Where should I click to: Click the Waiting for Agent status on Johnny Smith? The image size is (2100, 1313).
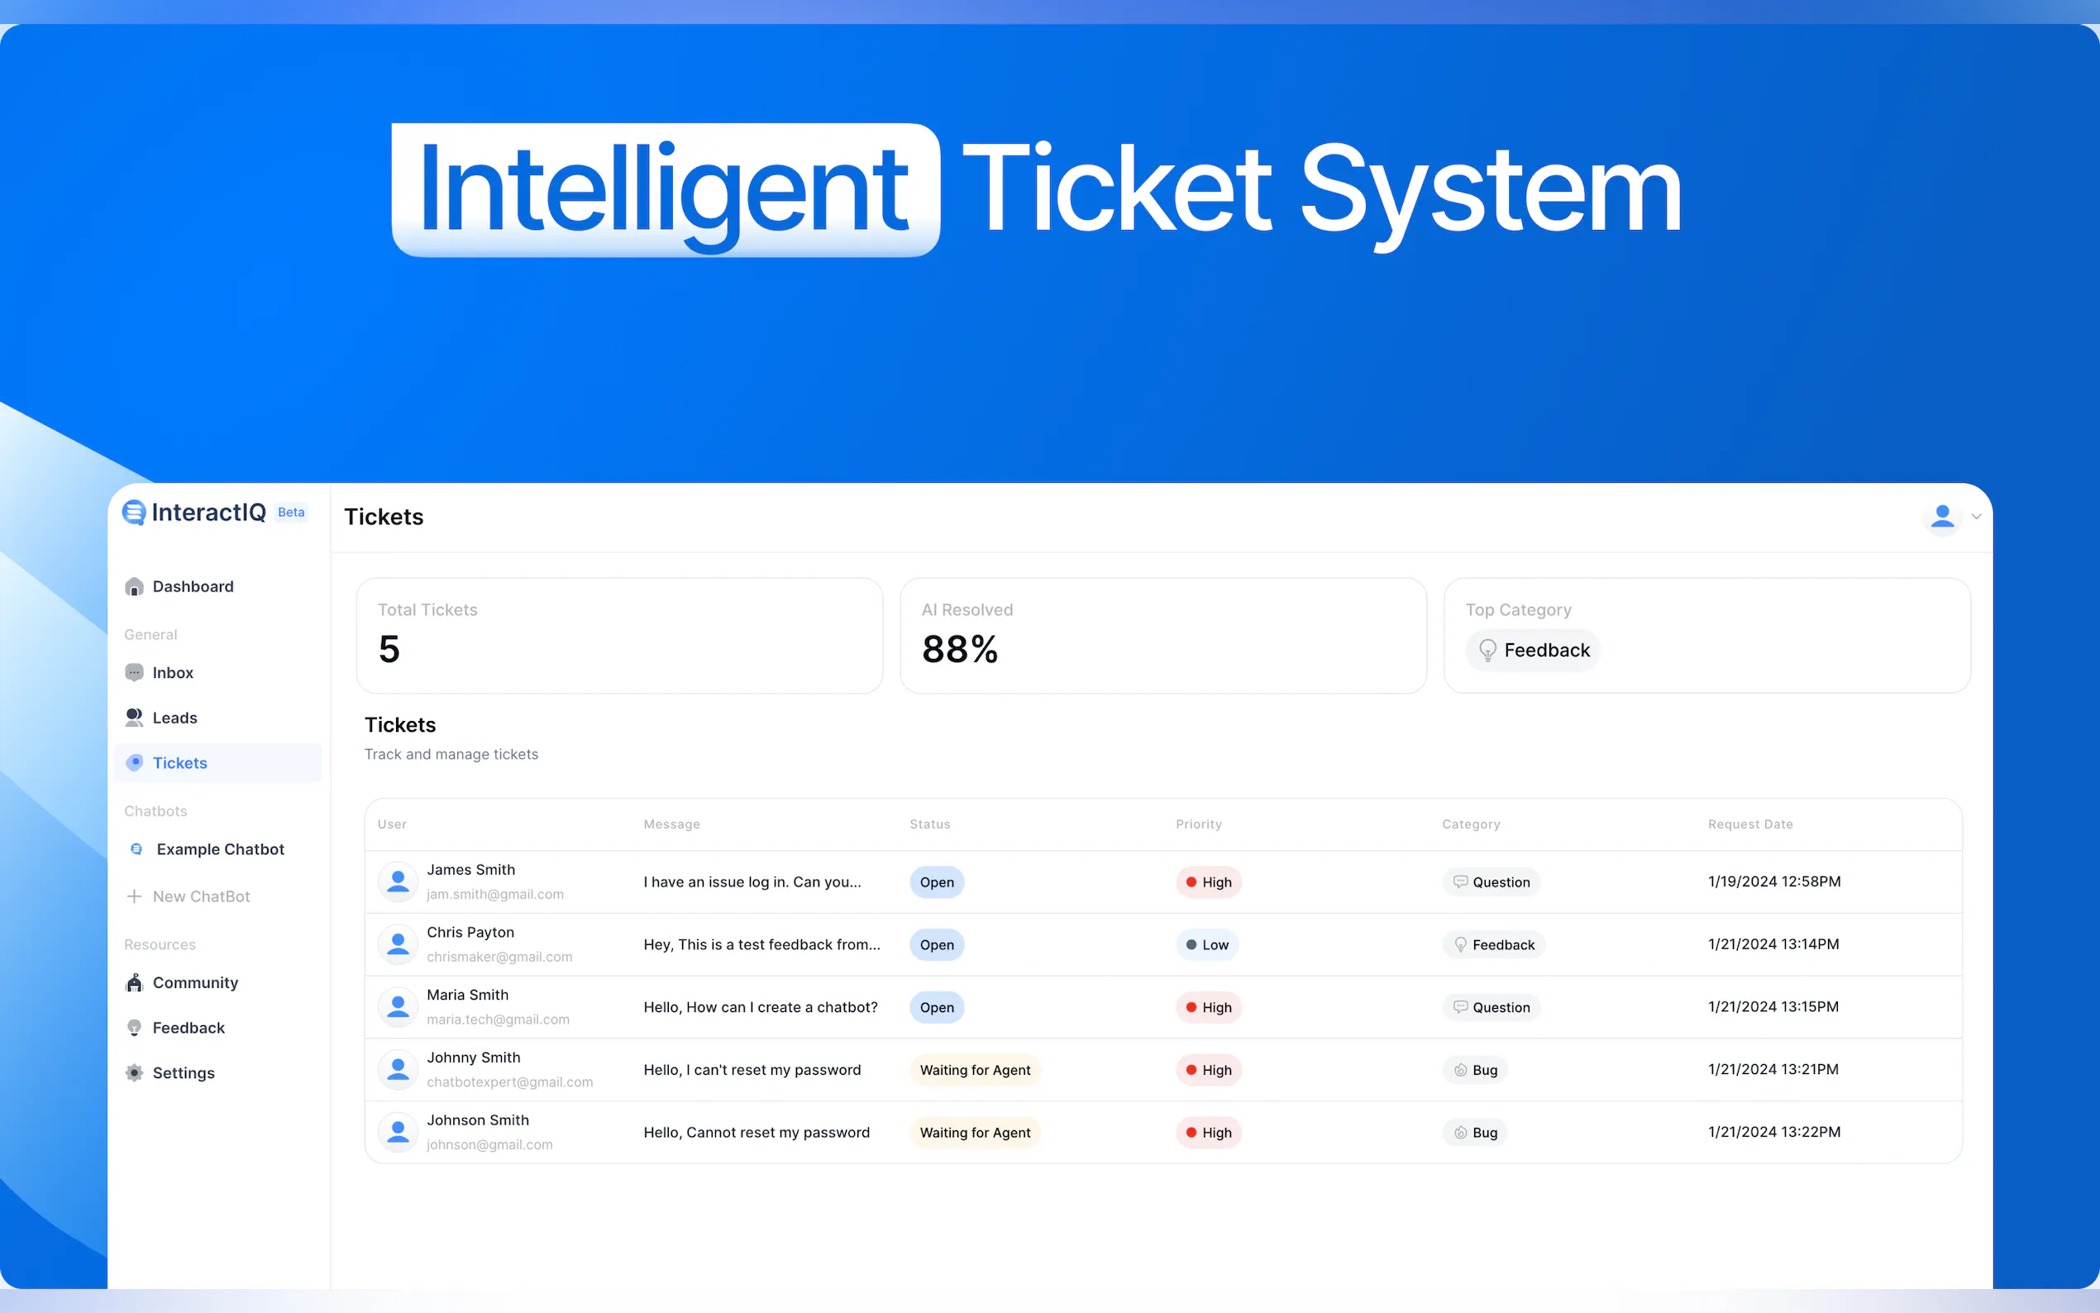(974, 1070)
